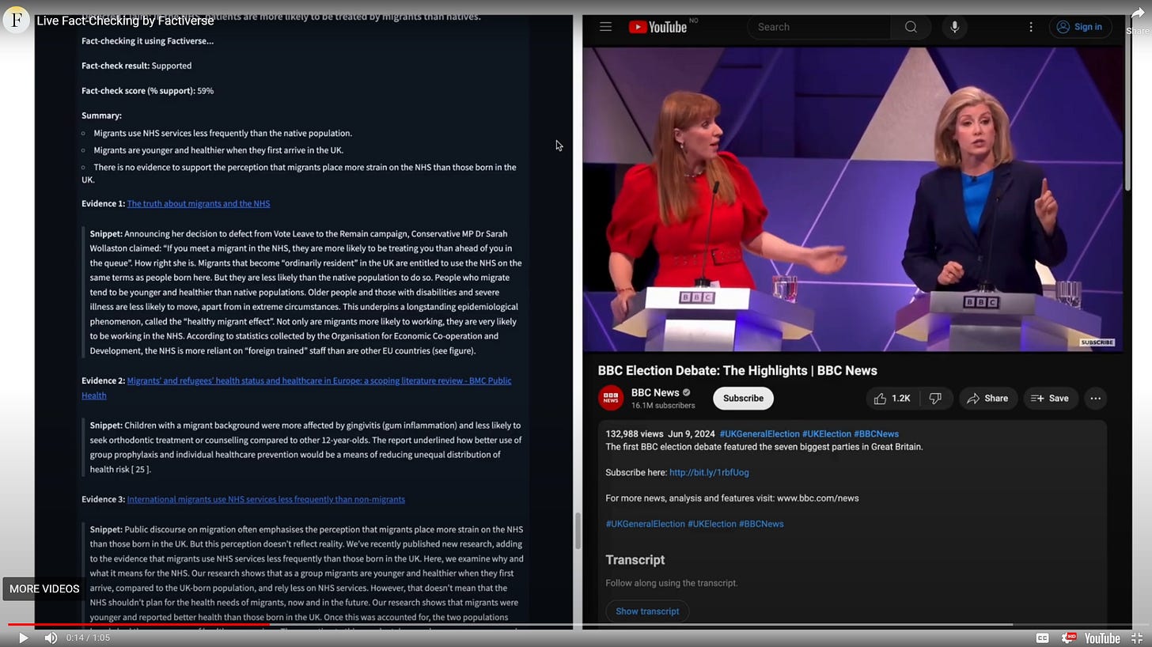The image size is (1152, 647).
Task: Click the YouTube page vertical scrollbar
Action: [x=1127, y=103]
